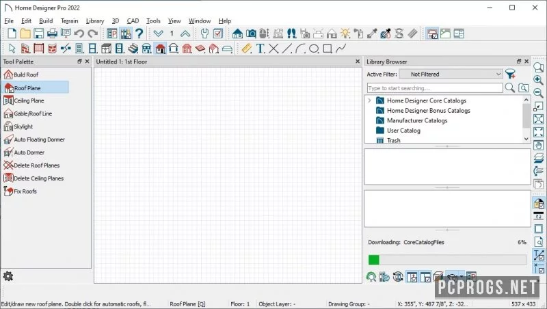Open the Library menu
This screenshot has width=547, height=309.
point(95,21)
